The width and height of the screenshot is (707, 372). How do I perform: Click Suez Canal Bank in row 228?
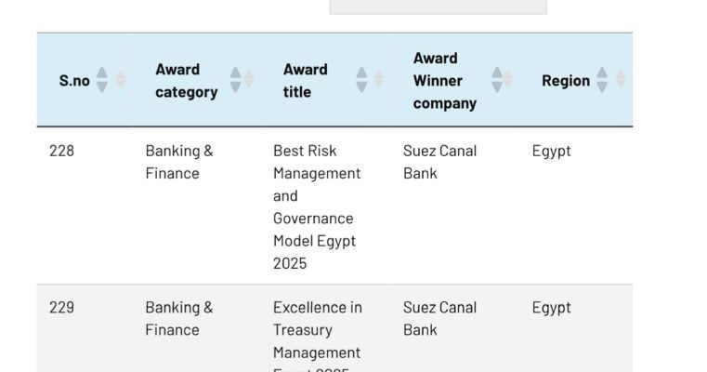point(439,162)
